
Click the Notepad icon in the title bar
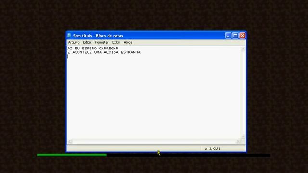[x=69, y=36]
